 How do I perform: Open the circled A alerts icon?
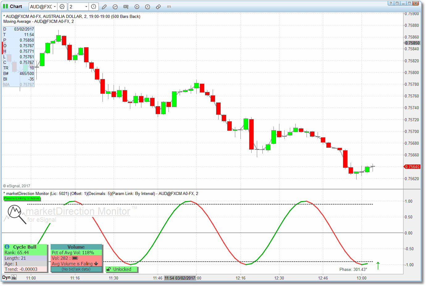tap(148, 6)
